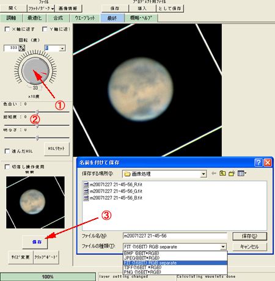Click クリップボード button

click(x=46, y=257)
